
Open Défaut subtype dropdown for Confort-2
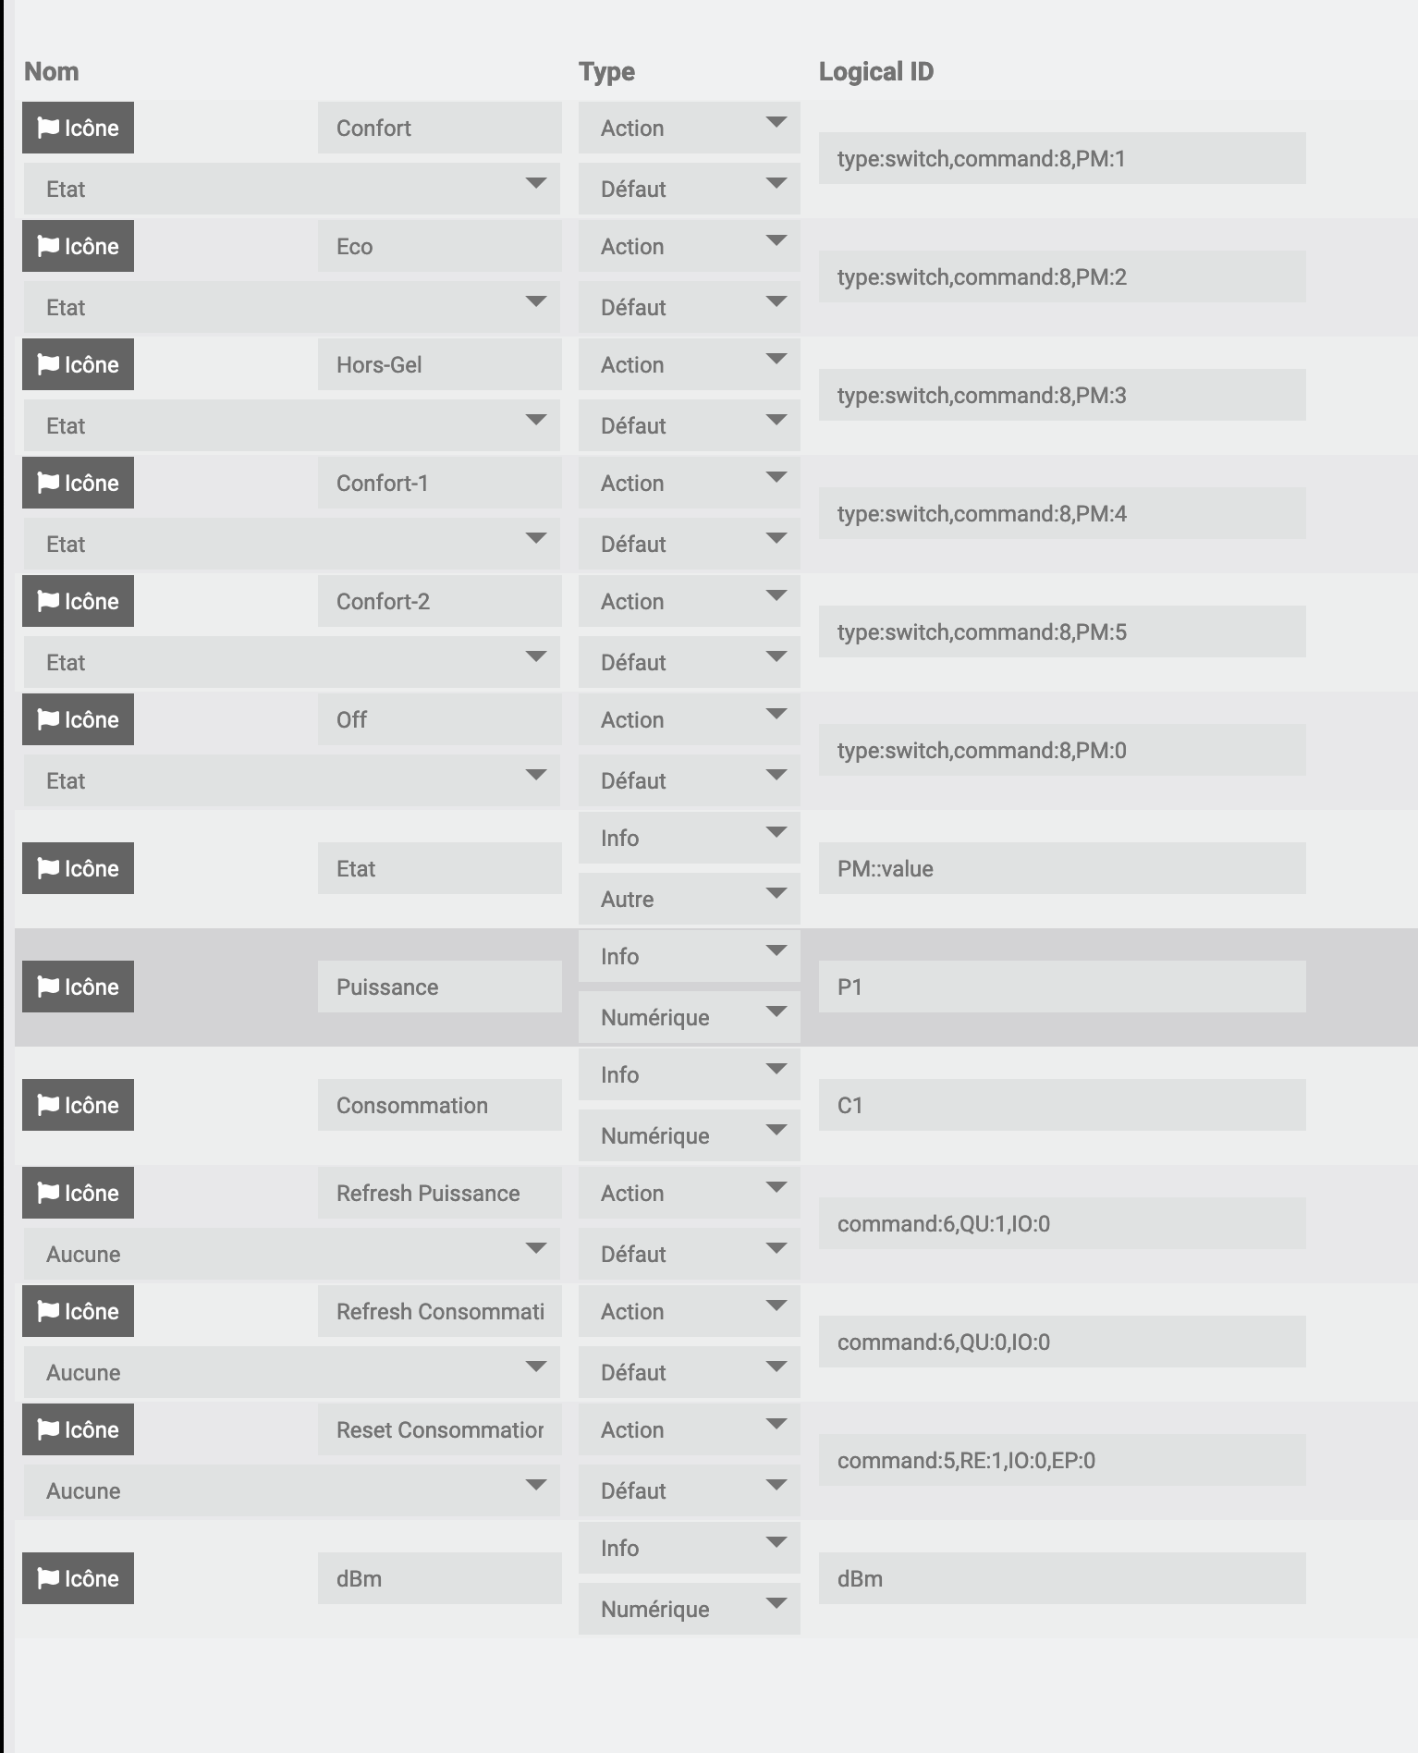coord(689,662)
